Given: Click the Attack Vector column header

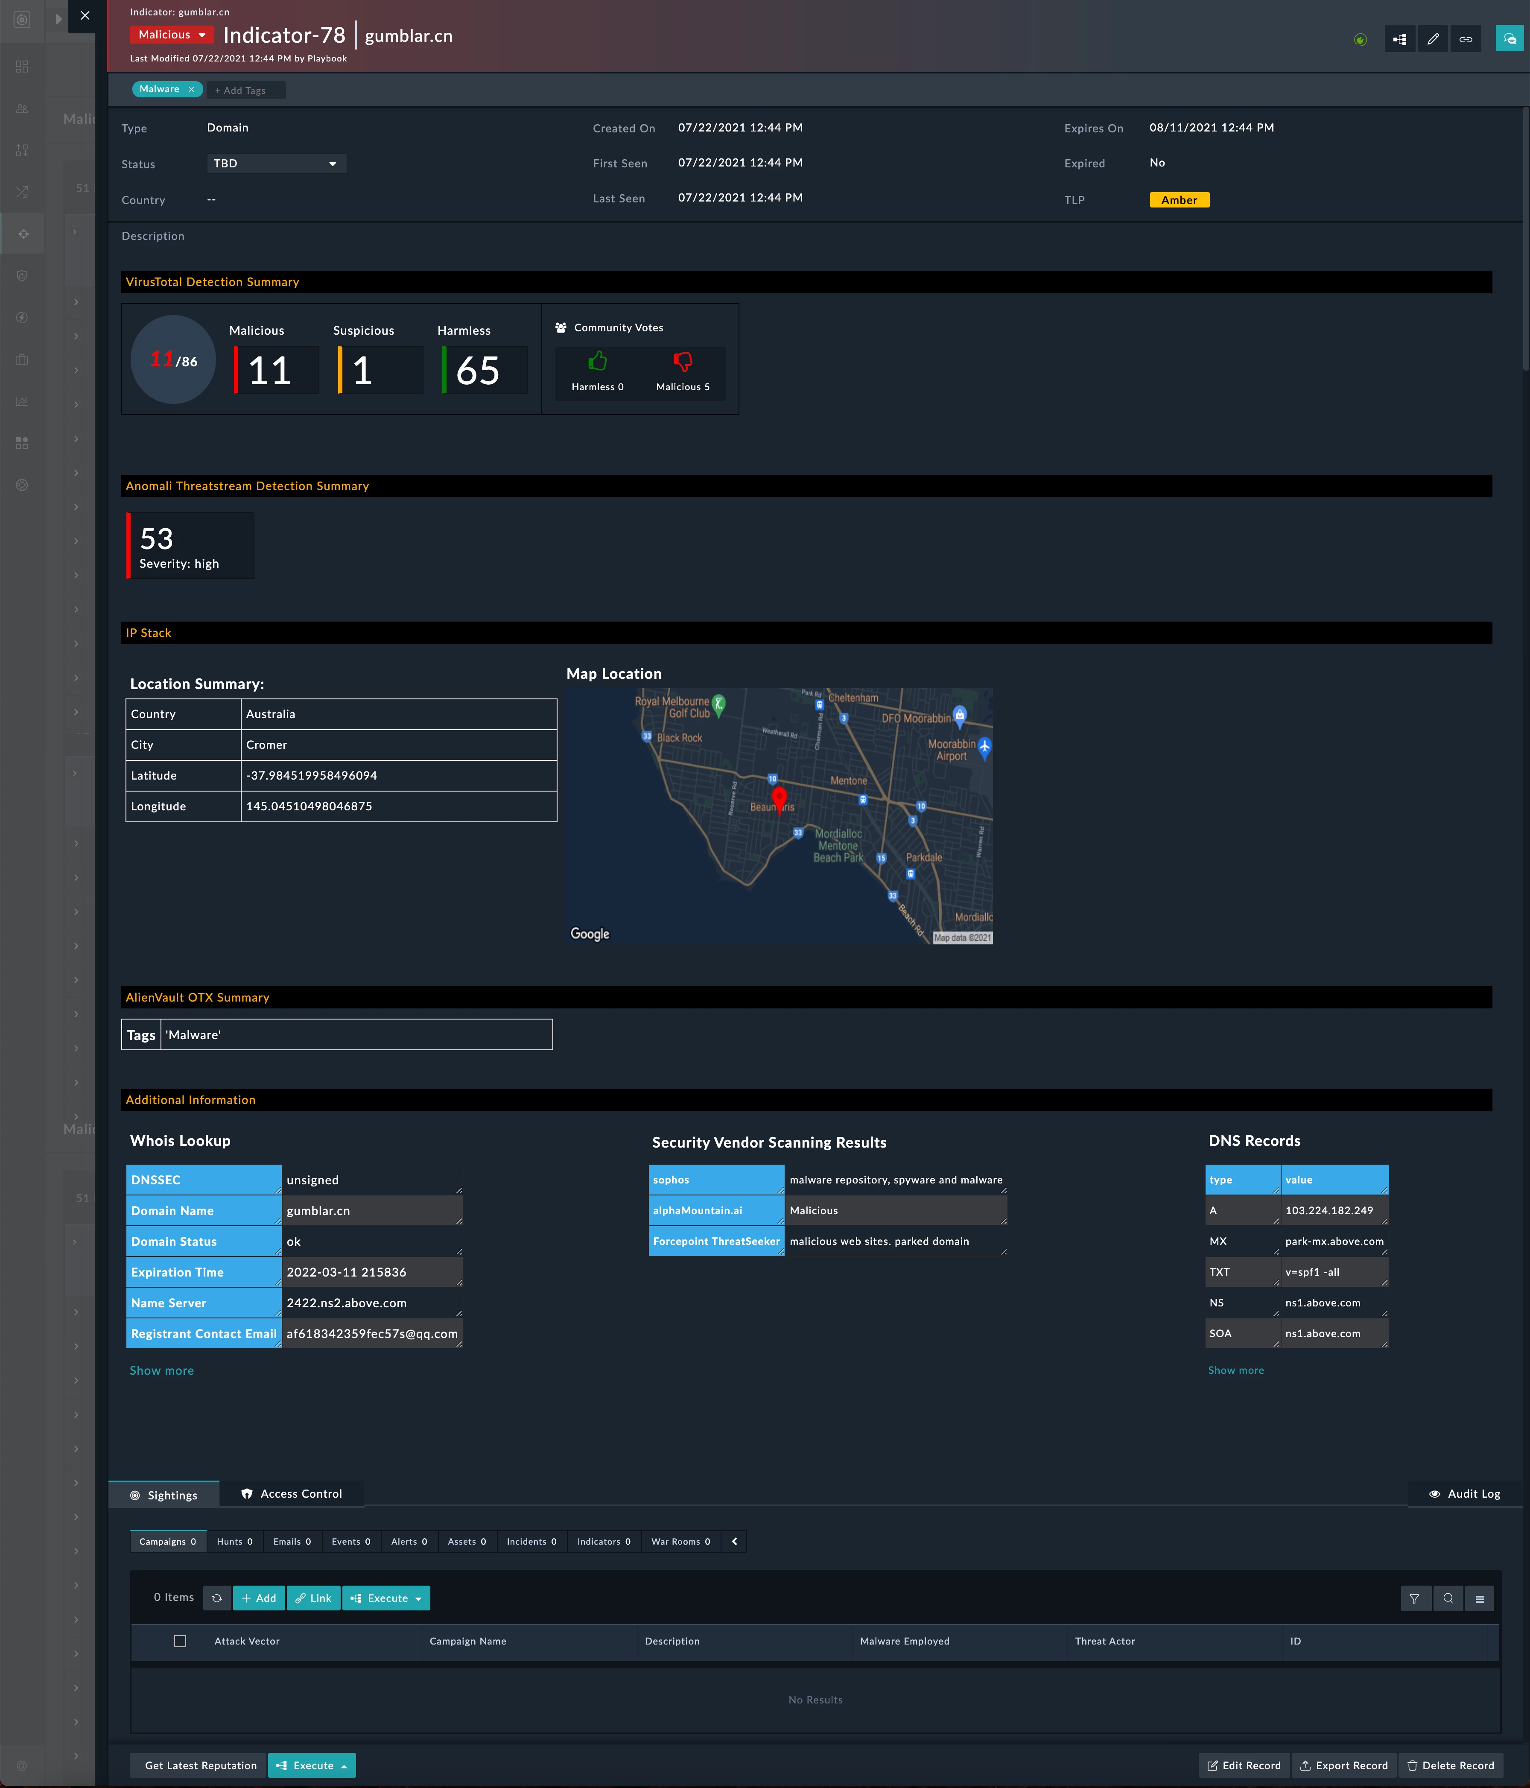Looking at the screenshot, I should pyautogui.click(x=247, y=1641).
